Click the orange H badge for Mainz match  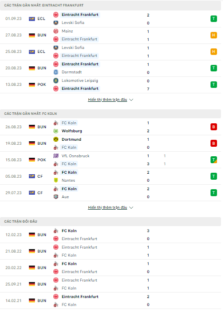pyautogui.click(x=214, y=35)
